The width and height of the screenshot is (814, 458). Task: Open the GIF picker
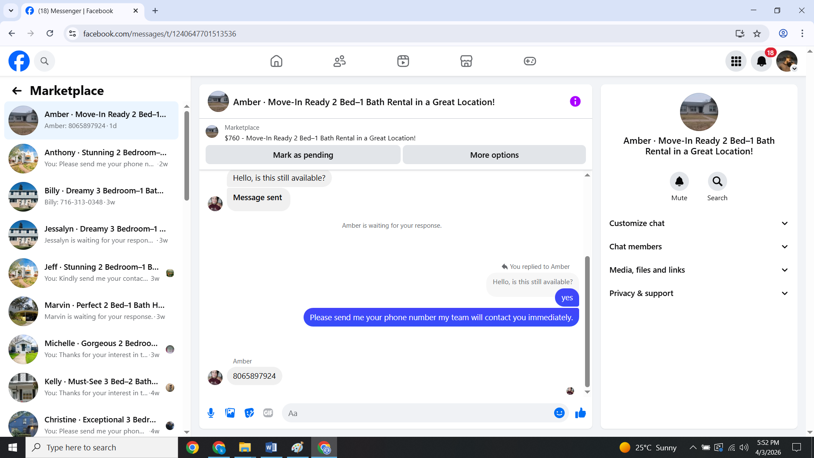click(x=268, y=413)
